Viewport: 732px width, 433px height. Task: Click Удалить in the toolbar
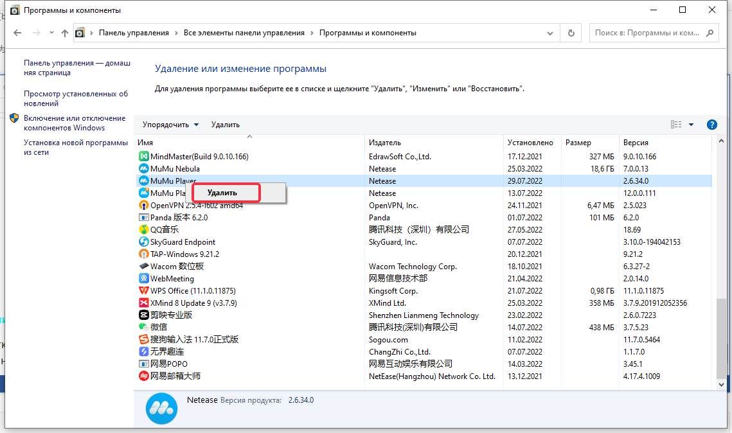(x=226, y=125)
